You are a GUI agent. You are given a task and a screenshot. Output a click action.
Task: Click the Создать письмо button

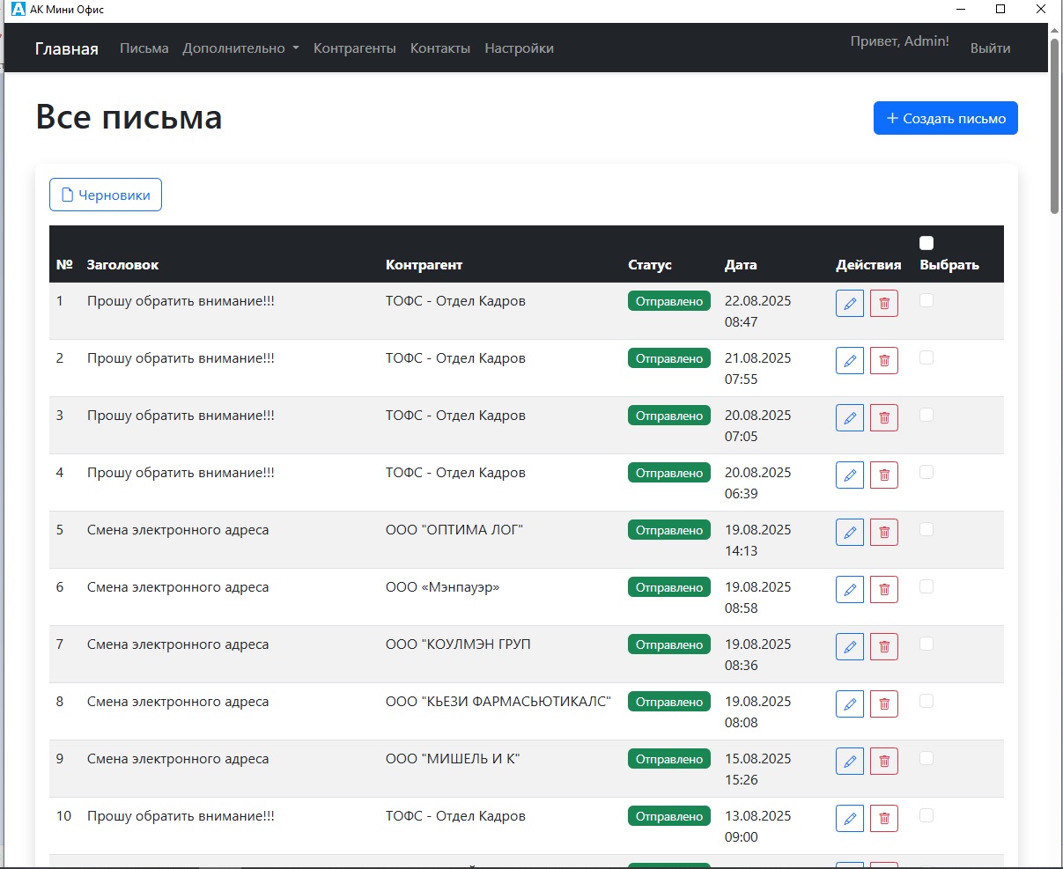946,118
